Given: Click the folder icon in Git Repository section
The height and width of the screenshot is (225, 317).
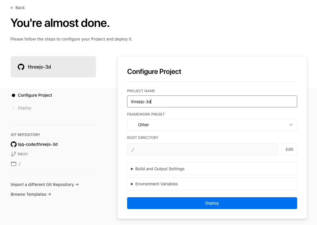Looking at the screenshot, I should [x=14, y=164].
